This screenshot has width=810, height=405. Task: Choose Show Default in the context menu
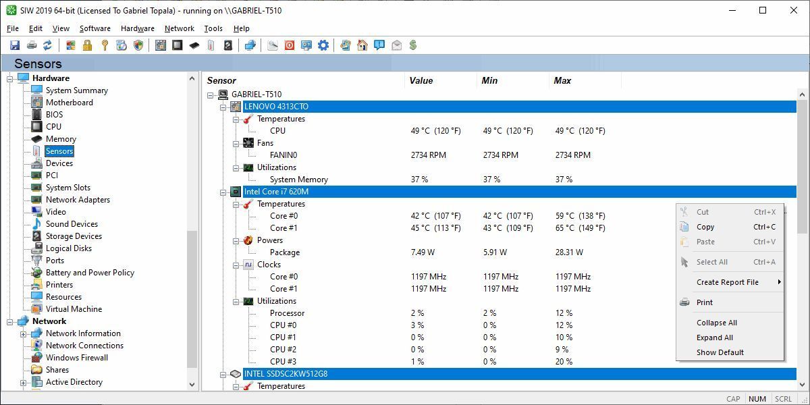pyautogui.click(x=730, y=352)
